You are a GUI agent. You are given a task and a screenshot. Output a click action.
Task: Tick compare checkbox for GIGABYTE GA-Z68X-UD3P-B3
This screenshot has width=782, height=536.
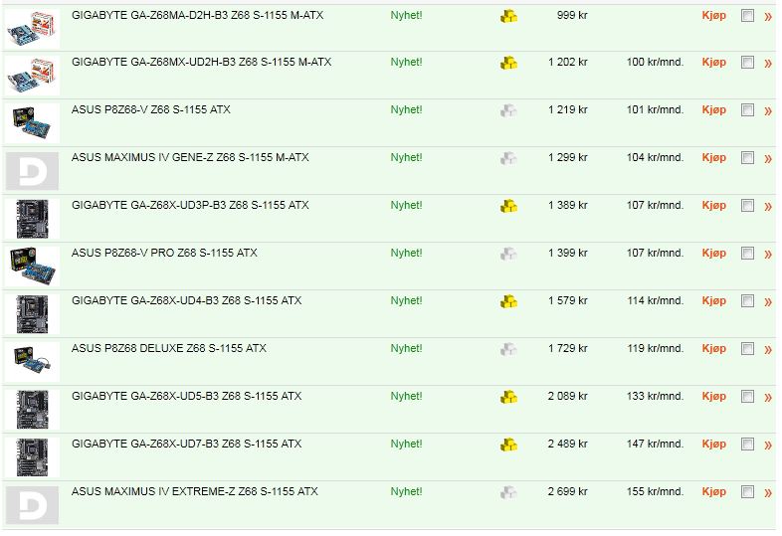[747, 206]
